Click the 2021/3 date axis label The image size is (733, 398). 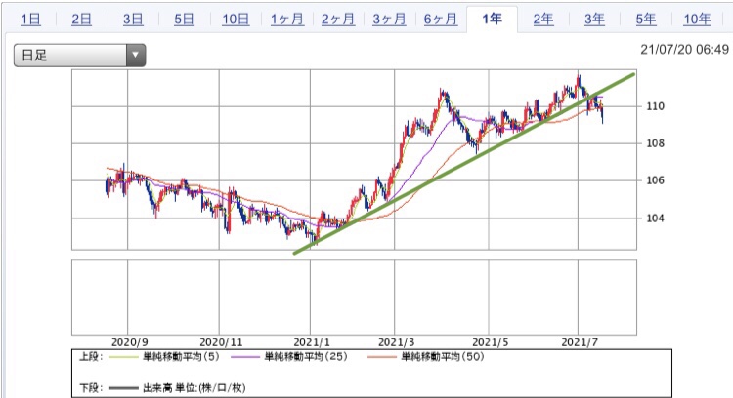pos(397,342)
